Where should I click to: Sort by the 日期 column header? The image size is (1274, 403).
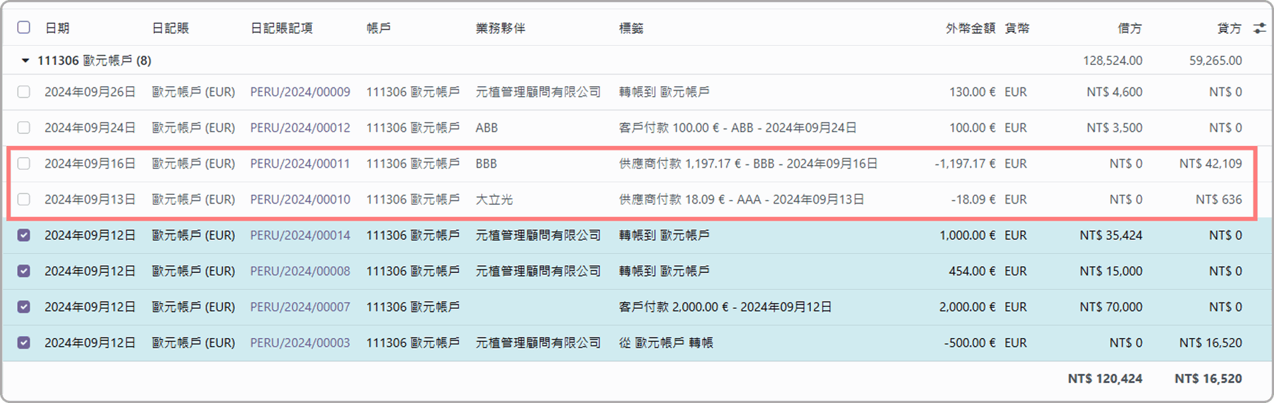(x=57, y=28)
